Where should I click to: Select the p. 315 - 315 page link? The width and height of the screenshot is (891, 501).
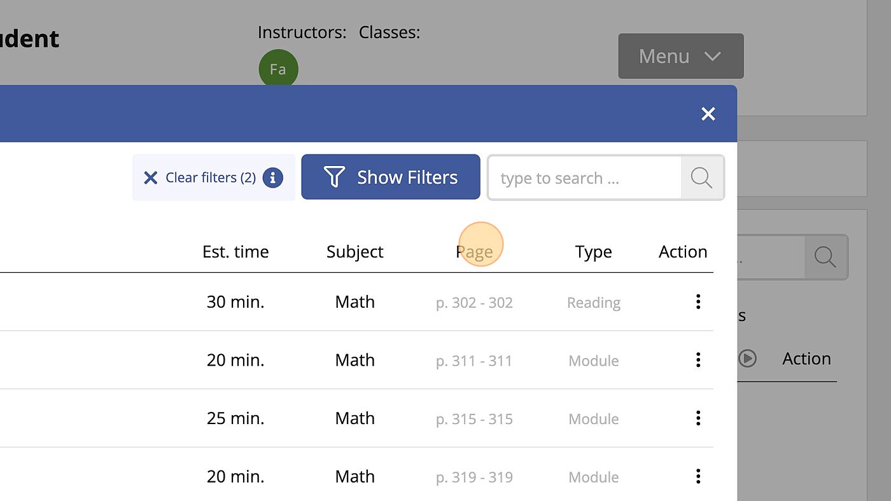tap(474, 419)
